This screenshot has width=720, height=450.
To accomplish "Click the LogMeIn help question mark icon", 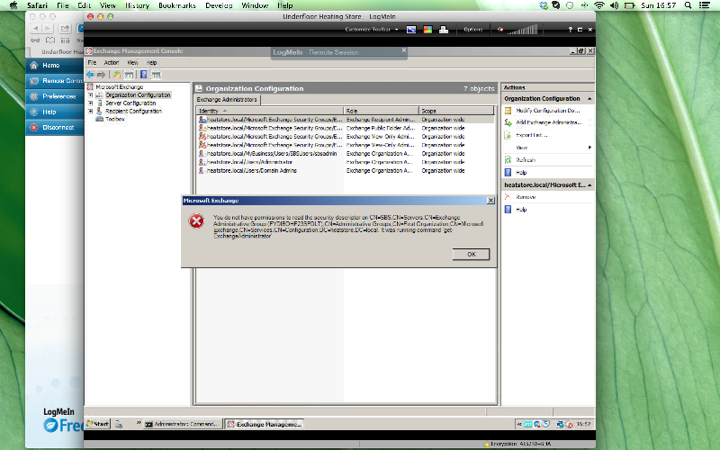I will click(x=570, y=30).
